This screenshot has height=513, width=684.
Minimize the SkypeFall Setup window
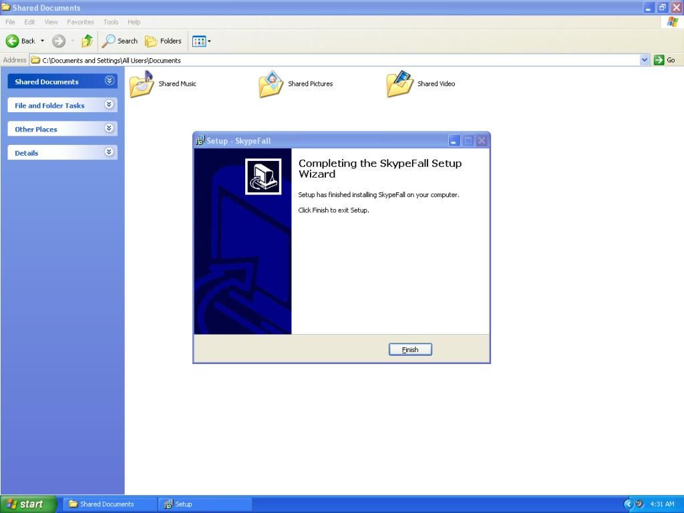point(454,140)
